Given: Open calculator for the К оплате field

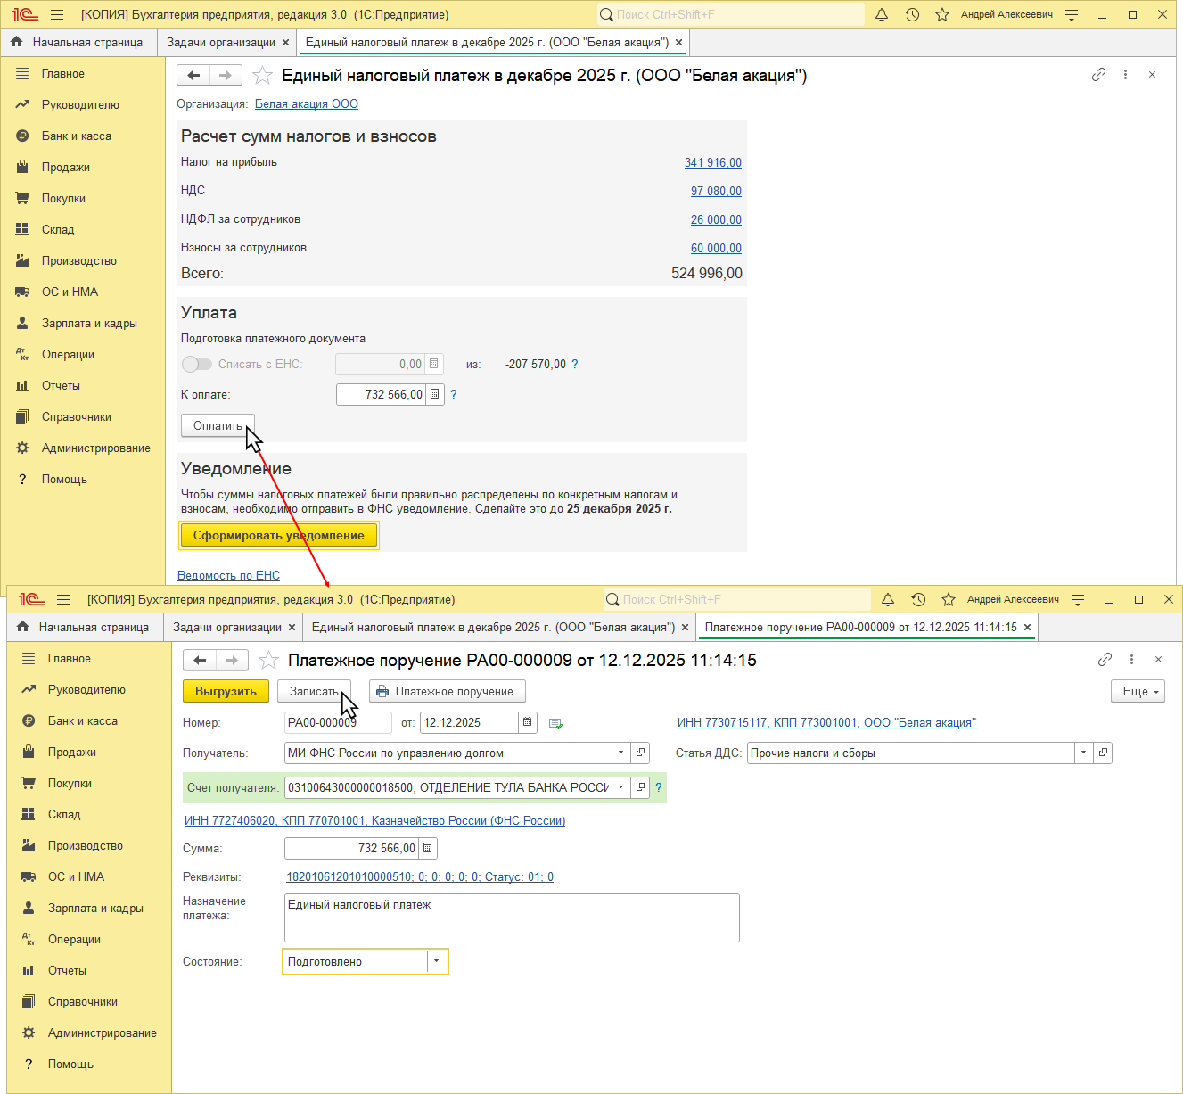Looking at the screenshot, I should click(x=434, y=394).
